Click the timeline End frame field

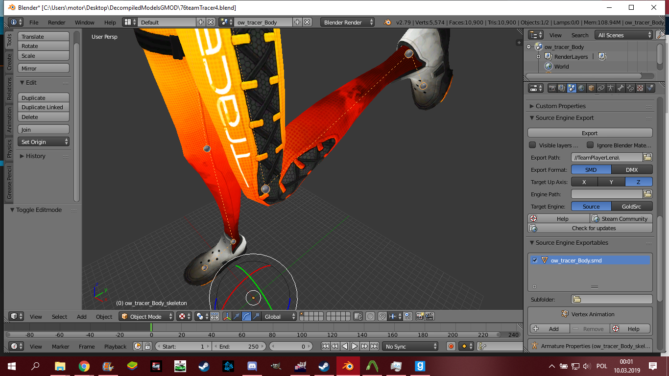click(239, 346)
